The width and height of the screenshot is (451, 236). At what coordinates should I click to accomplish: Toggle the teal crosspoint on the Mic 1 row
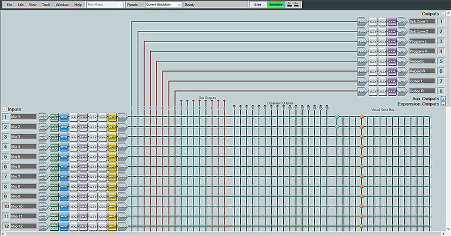337,117
